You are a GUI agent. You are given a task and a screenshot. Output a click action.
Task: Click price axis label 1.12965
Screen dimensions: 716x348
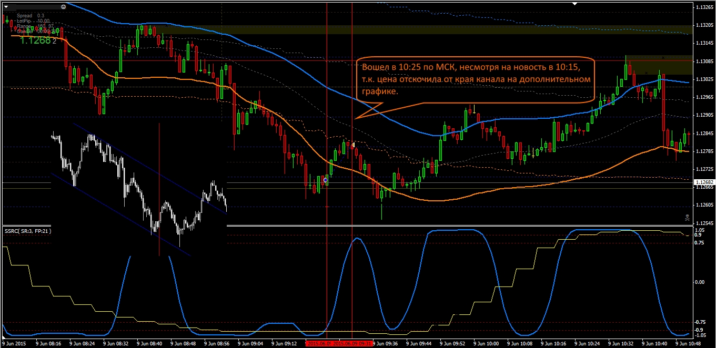(x=704, y=97)
